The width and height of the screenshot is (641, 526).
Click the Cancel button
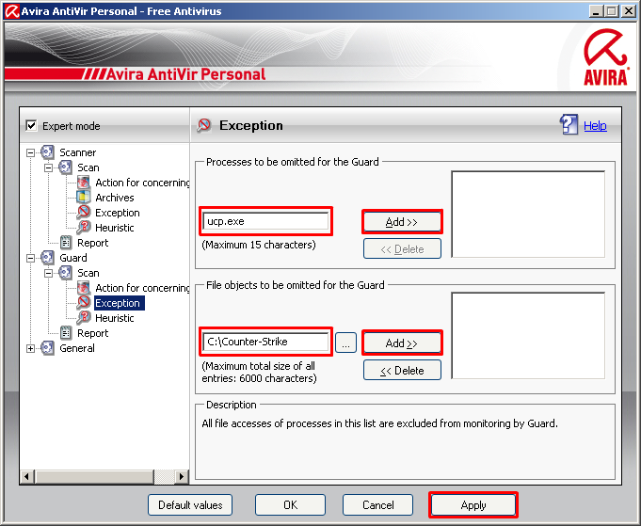click(377, 505)
